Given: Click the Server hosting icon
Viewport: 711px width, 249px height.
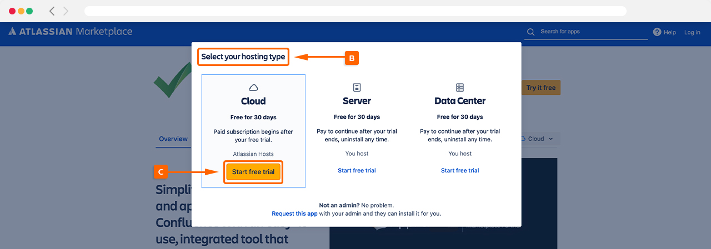Looking at the screenshot, I should point(357,88).
